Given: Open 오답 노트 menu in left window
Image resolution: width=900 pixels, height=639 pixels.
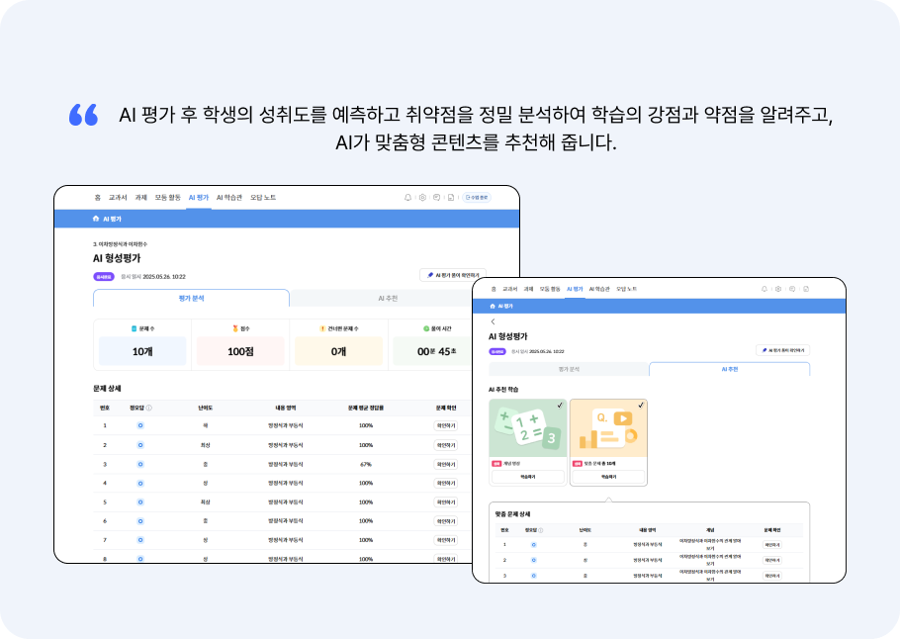Looking at the screenshot, I should pyautogui.click(x=263, y=198).
